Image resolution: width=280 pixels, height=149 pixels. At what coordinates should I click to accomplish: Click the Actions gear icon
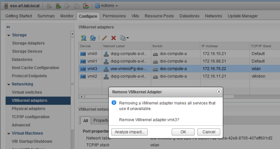tap(97, 6)
